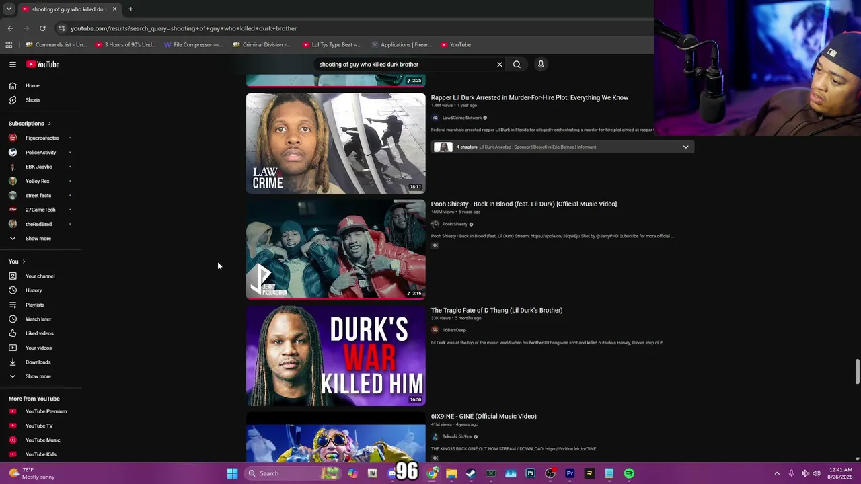Open the Pooh Shiesty Back In Blood title
The image size is (861, 484).
coord(524,204)
